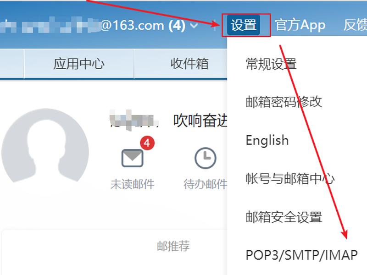Click the pending mail clock icon

[x=205, y=158]
